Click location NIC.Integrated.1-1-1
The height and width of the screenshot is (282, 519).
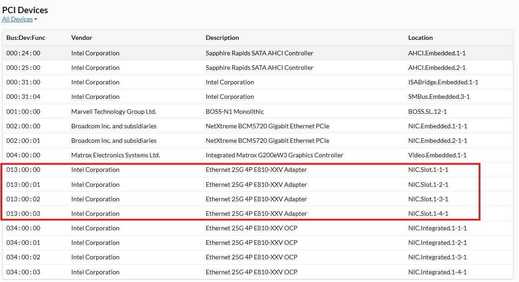point(438,229)
